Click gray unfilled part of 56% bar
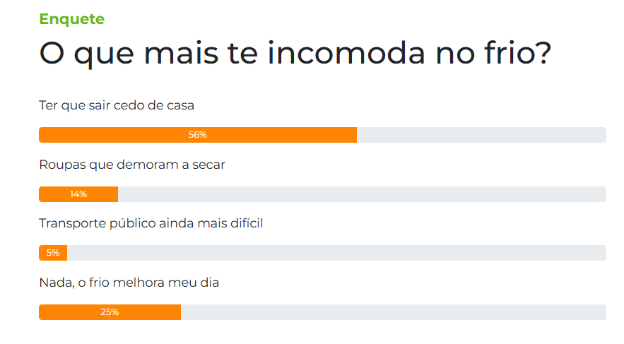 (481, 135)
